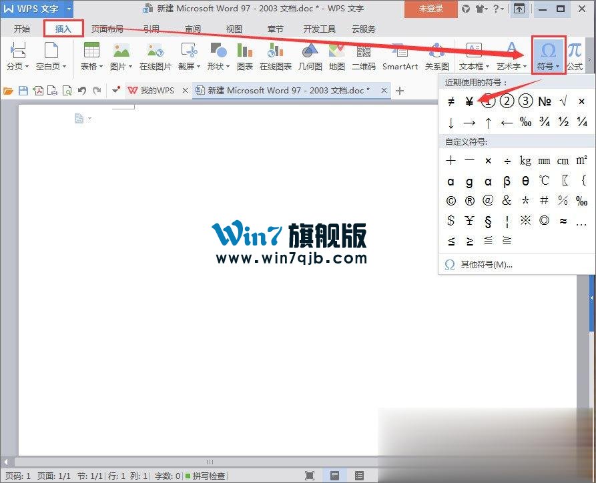Switch to the 开始 ribbon tab
This screenshot has height=483, width=596.
[22, 29]
